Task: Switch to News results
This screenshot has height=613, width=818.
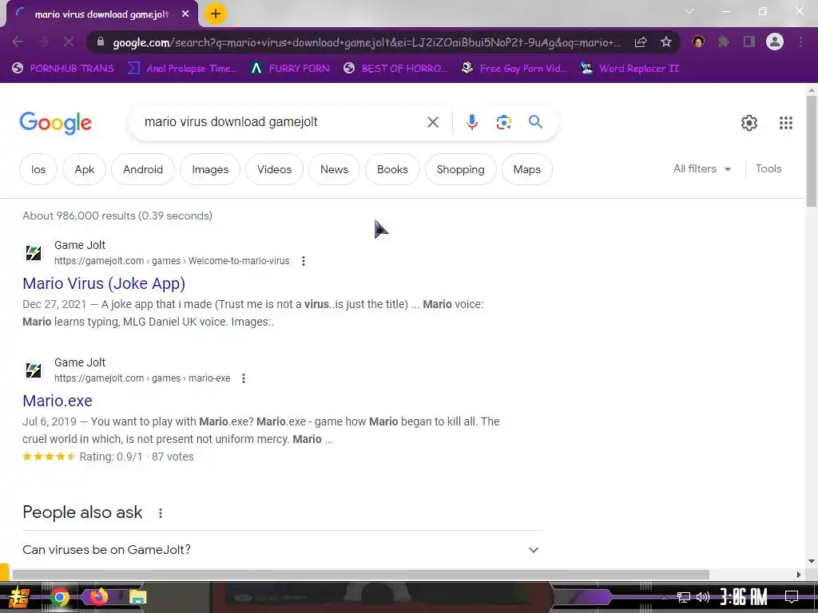Action: 334,169
